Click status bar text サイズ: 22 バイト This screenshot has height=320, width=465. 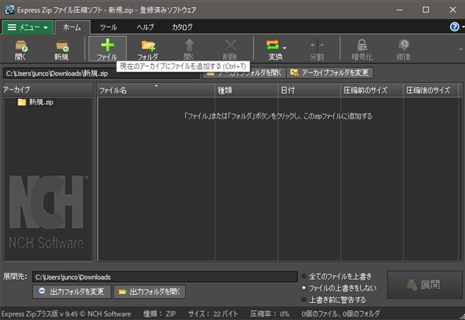coord(213,314)
